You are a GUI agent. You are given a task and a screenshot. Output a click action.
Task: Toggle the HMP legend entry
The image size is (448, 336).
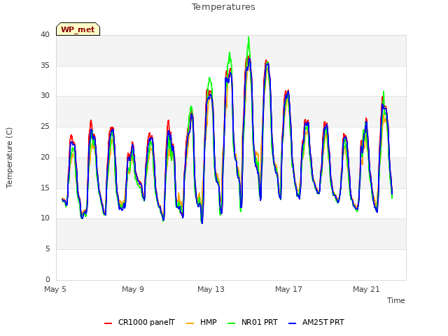(202, 322)
